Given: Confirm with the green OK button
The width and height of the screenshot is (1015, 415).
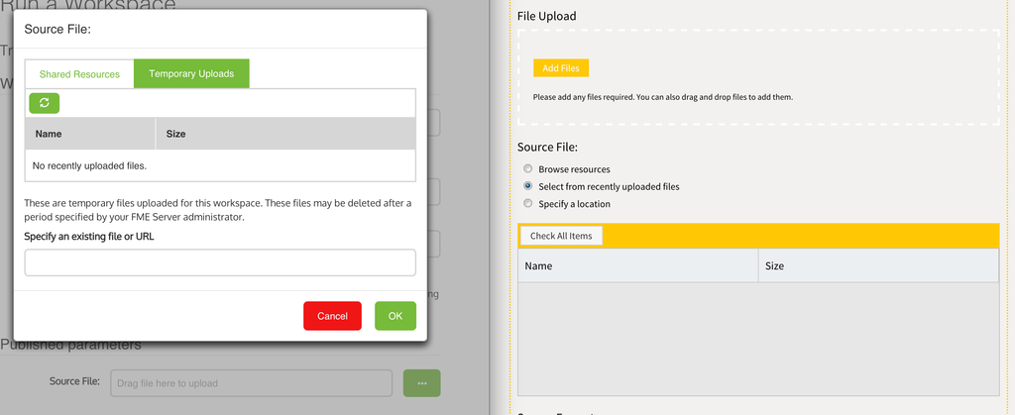Looking at the screenshot, I should (x=395, y=316).
